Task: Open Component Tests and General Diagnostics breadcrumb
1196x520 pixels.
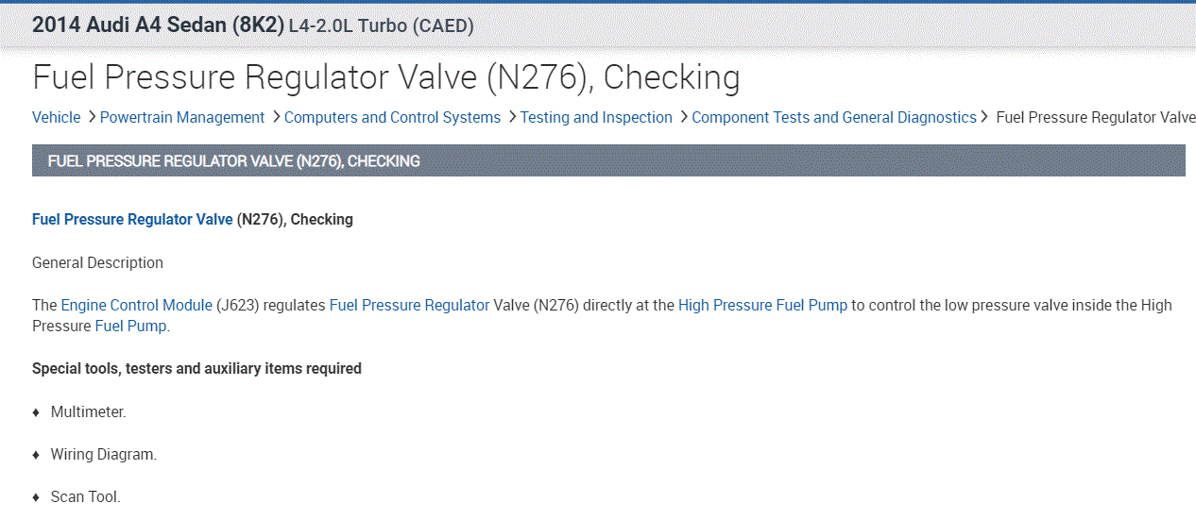Action: pos(834,118)
